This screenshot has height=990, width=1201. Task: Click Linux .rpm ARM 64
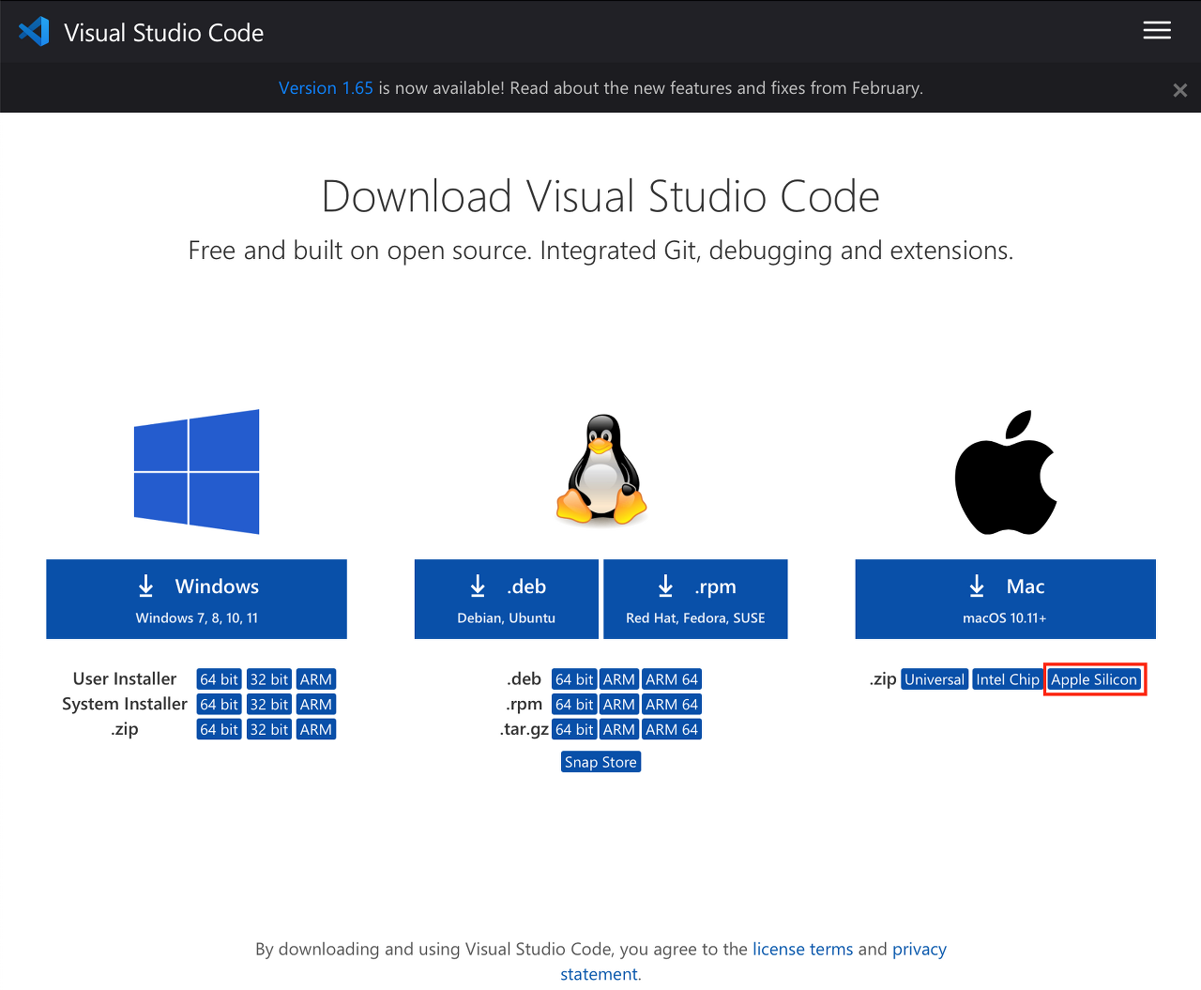672,705
